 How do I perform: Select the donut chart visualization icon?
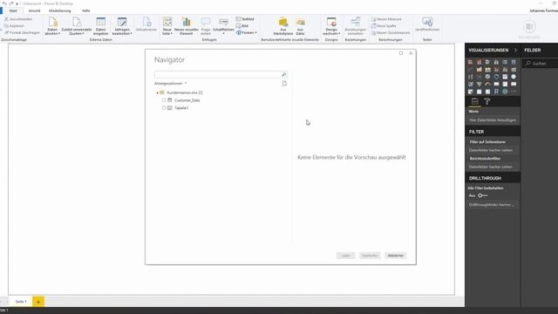tap(496, 77)
